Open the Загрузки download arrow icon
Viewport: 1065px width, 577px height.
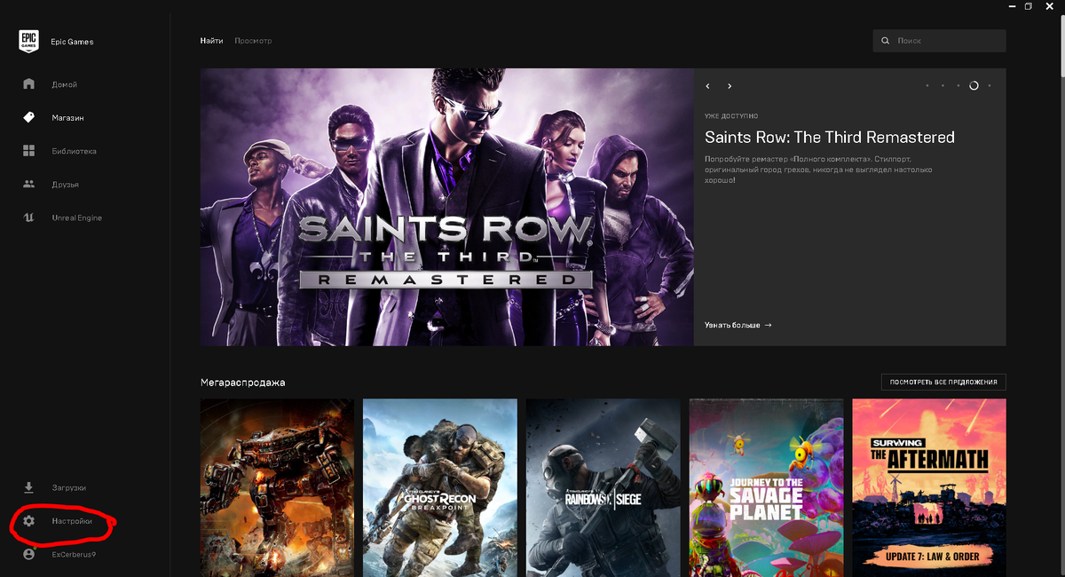click(28, 487)
